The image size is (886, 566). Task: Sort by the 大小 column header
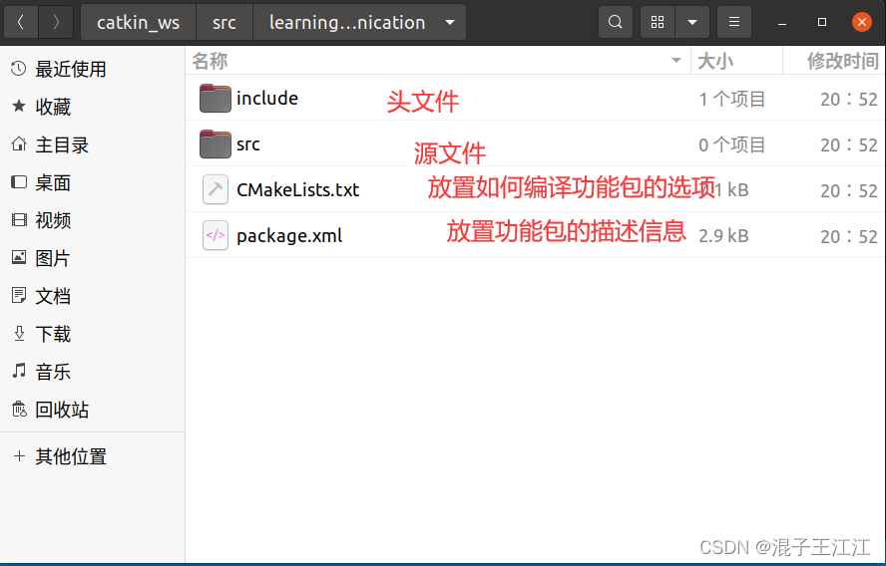click(715, 61)
